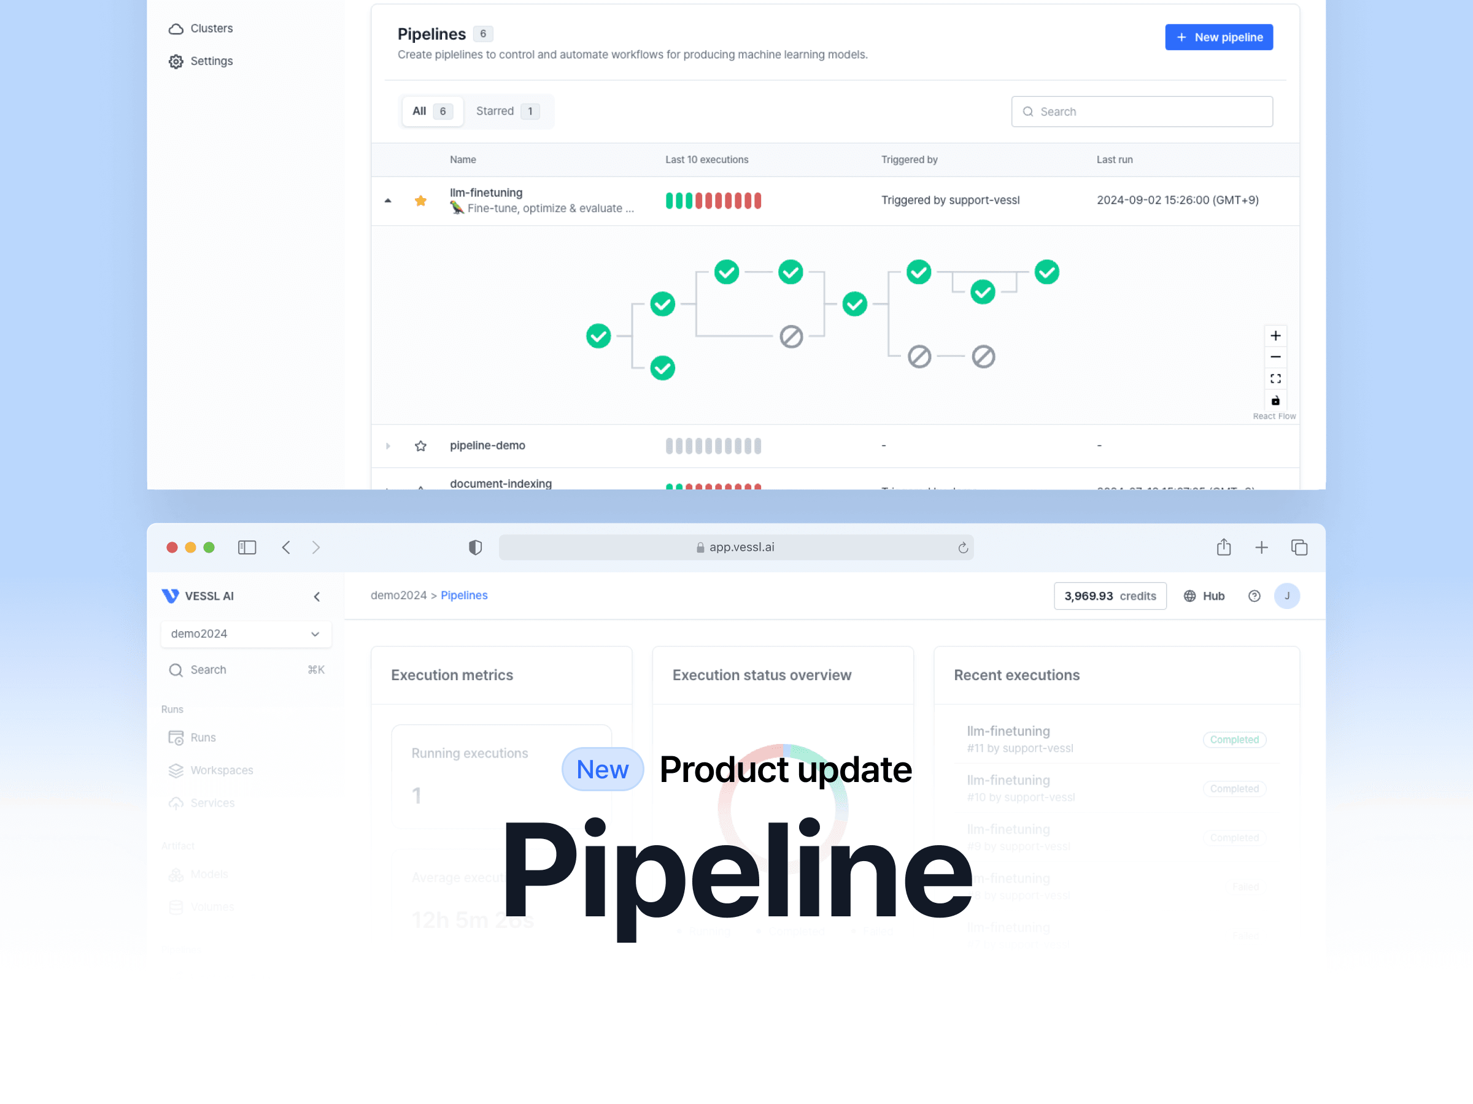Click the credits balance display
The image size is (1473, 1104).
point(1108,595)
